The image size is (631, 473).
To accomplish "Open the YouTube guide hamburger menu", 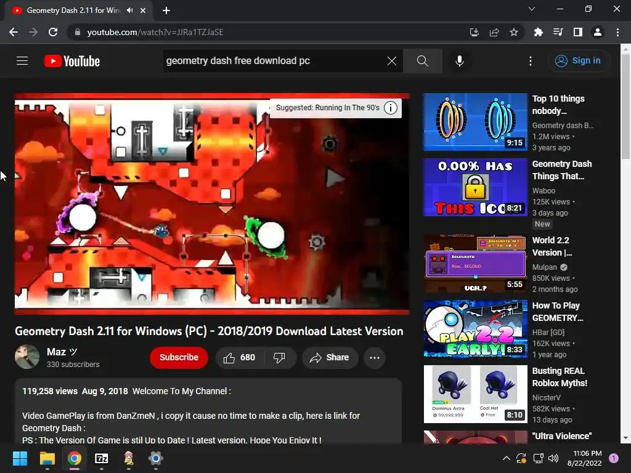I will [x=22, y=61].
